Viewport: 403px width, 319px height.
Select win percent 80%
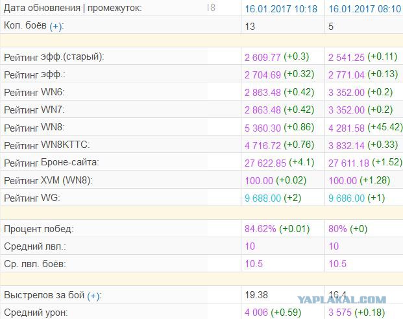[x=337, y=229]
